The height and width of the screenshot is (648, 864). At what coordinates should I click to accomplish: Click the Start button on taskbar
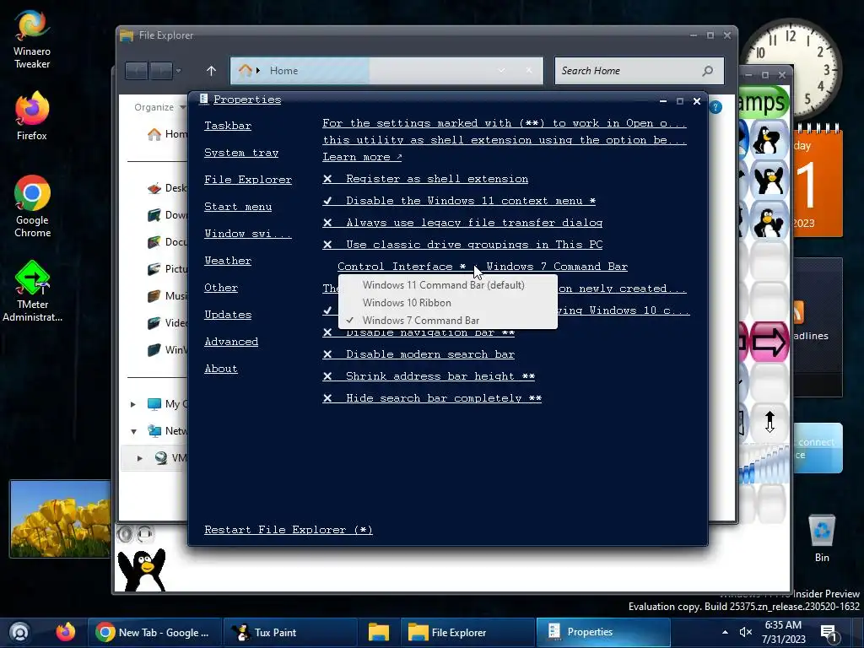click(x=19, y=632)
